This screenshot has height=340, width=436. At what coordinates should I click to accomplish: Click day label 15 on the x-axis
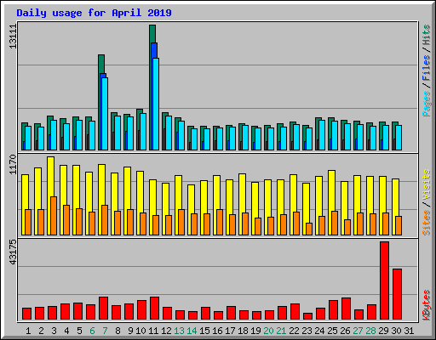pos(204,331)
